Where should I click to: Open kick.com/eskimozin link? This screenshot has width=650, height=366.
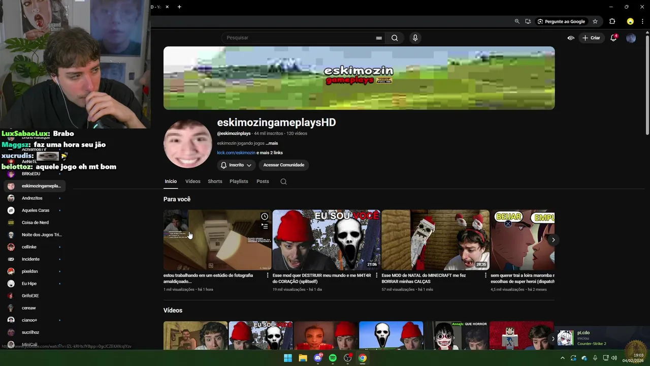(x=236, y=152)
